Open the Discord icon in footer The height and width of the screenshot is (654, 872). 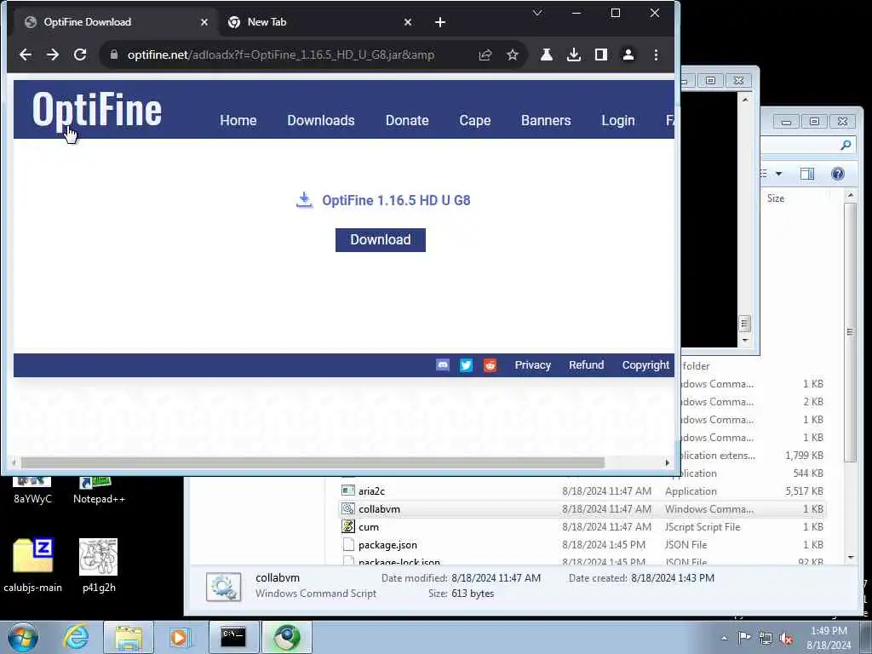tap(443, 364)
